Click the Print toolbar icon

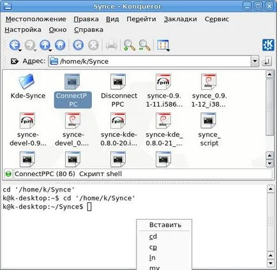point(112,45)
